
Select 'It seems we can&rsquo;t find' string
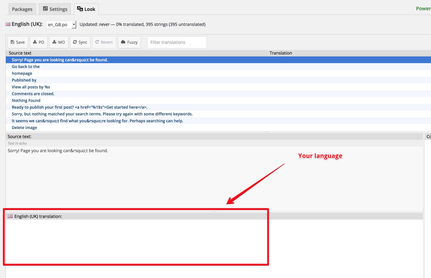[218, 121]
